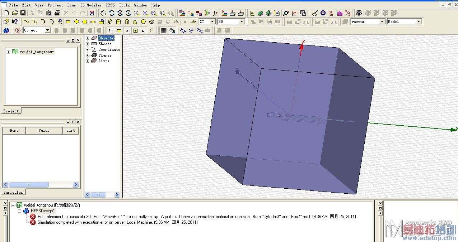Switch to the Variables tab
The height and width of the screenshot is (242, 458).
[x=13, y=192]
